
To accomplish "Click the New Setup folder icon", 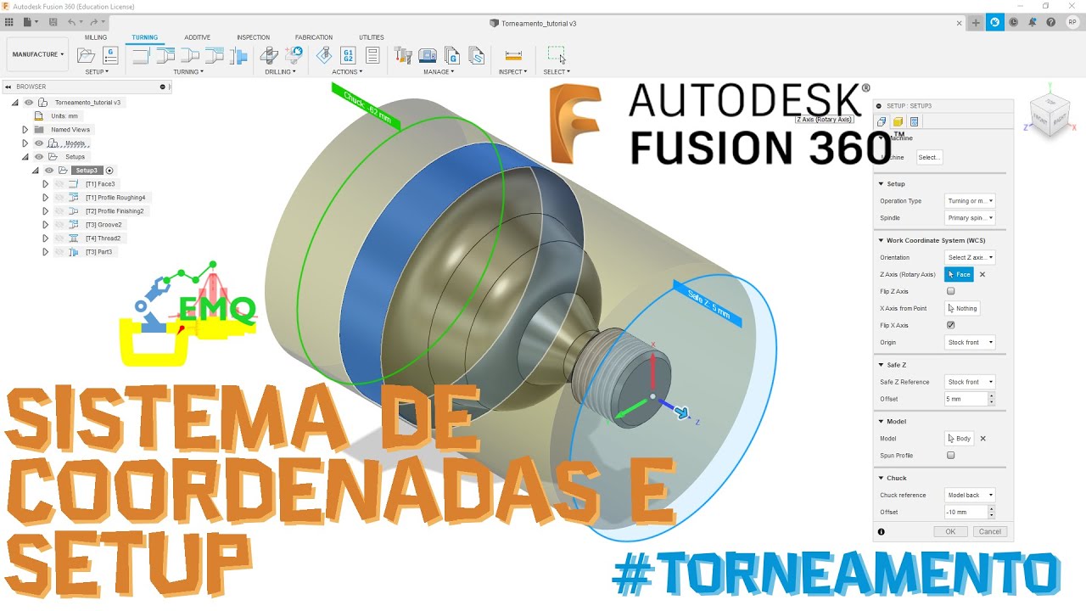I will click(86, 55).
